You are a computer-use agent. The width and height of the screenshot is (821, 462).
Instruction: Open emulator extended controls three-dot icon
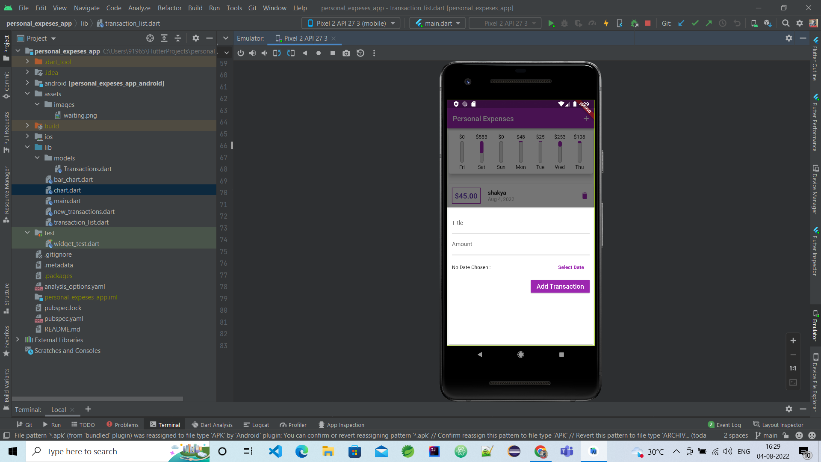pyautogui.click(x=374, y=53)
